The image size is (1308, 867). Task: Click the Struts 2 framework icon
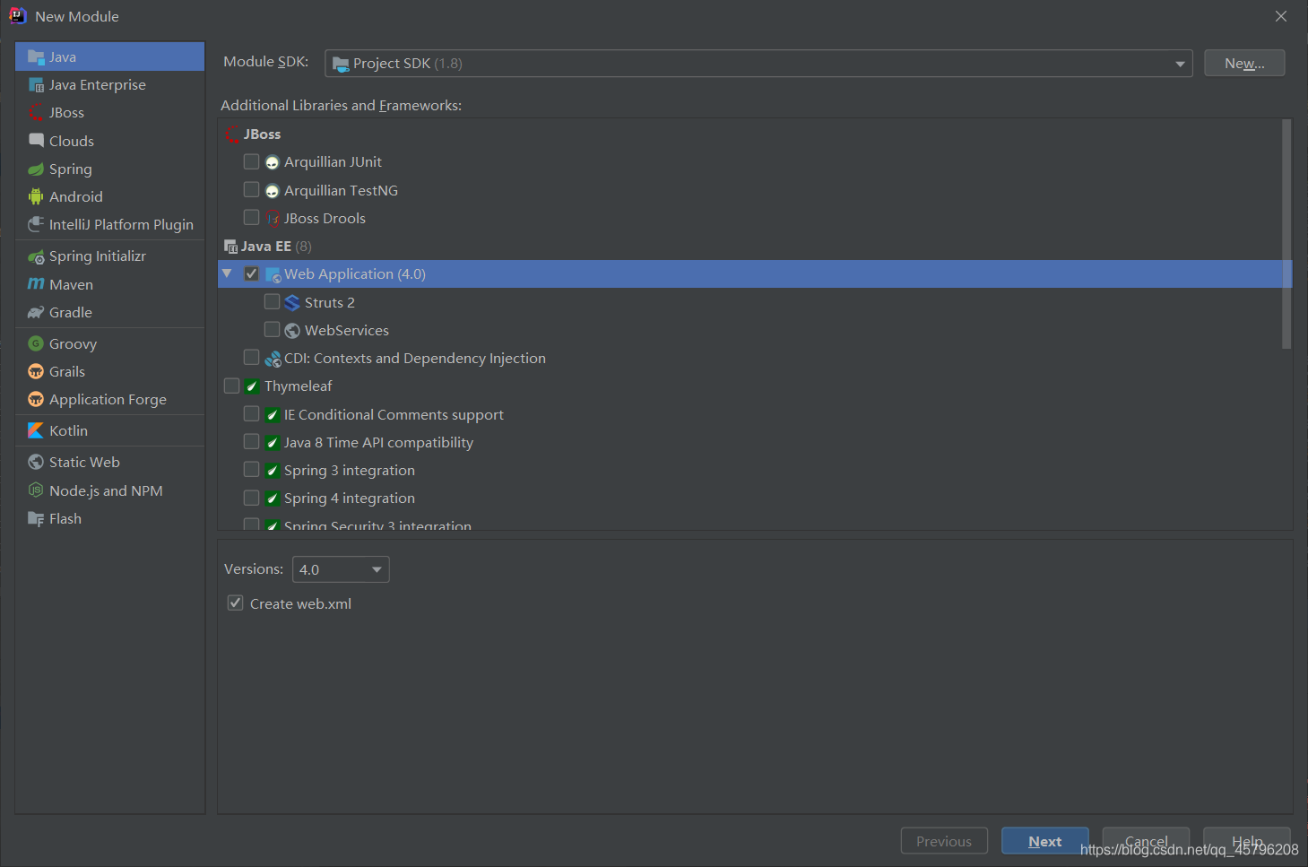tap(292, 303)
